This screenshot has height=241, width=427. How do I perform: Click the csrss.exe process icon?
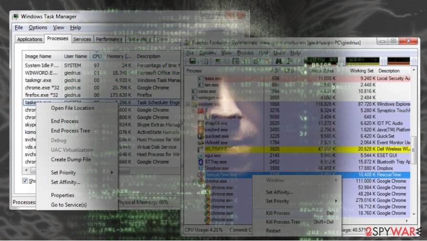(194, 91)
